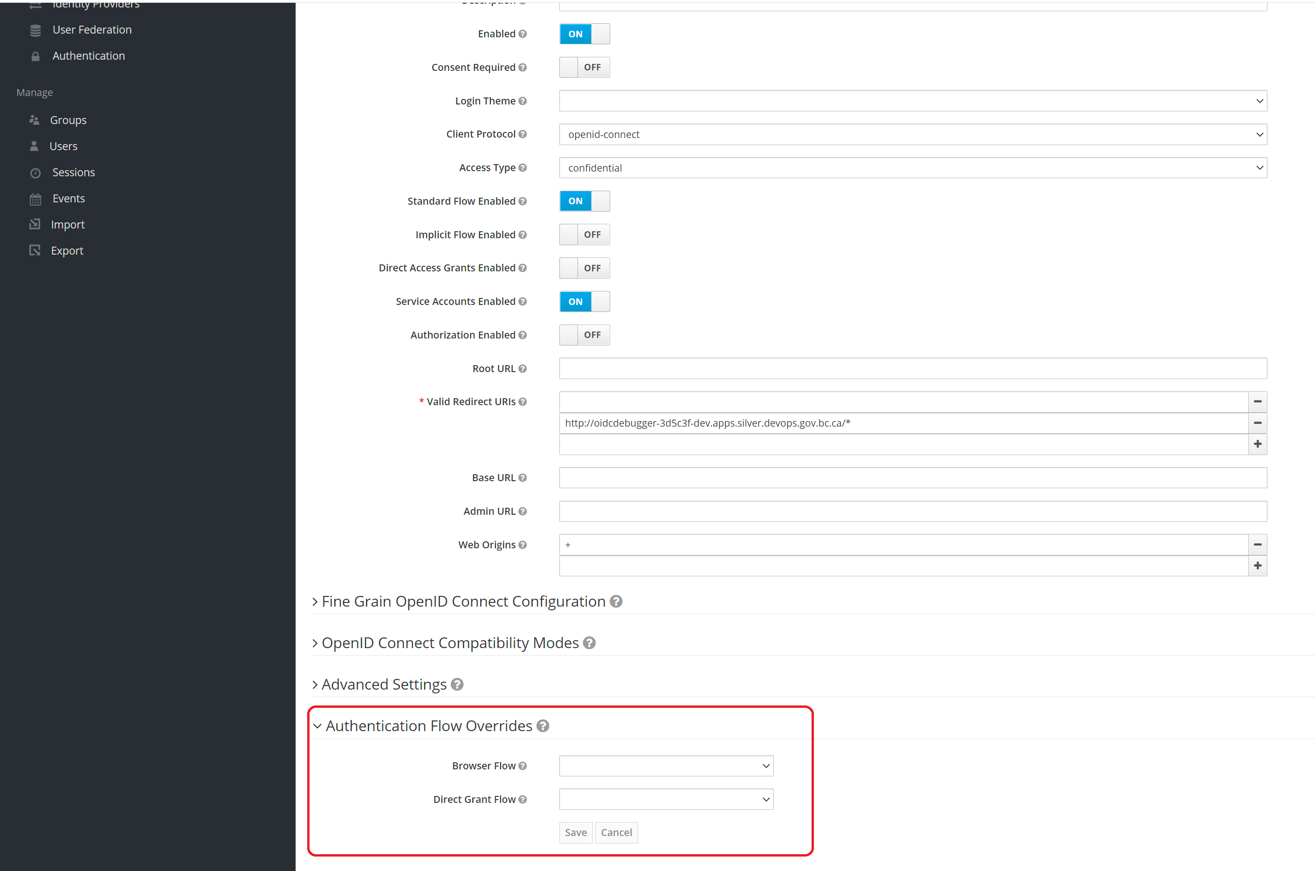Click help icon next to Client Protocol
The image size is (1315, 871).
coord(523,134)
